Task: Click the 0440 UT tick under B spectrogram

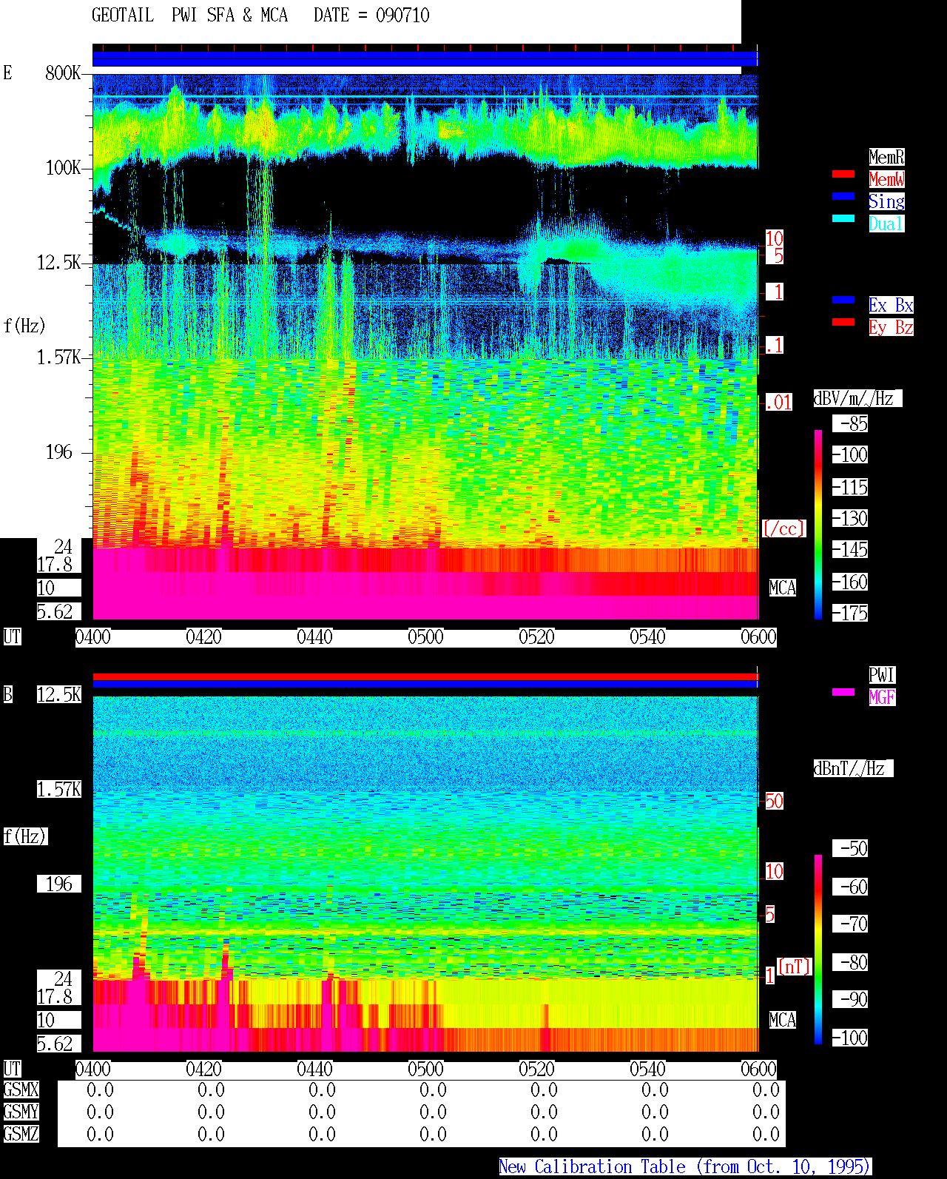Action: pos(314,1069)
